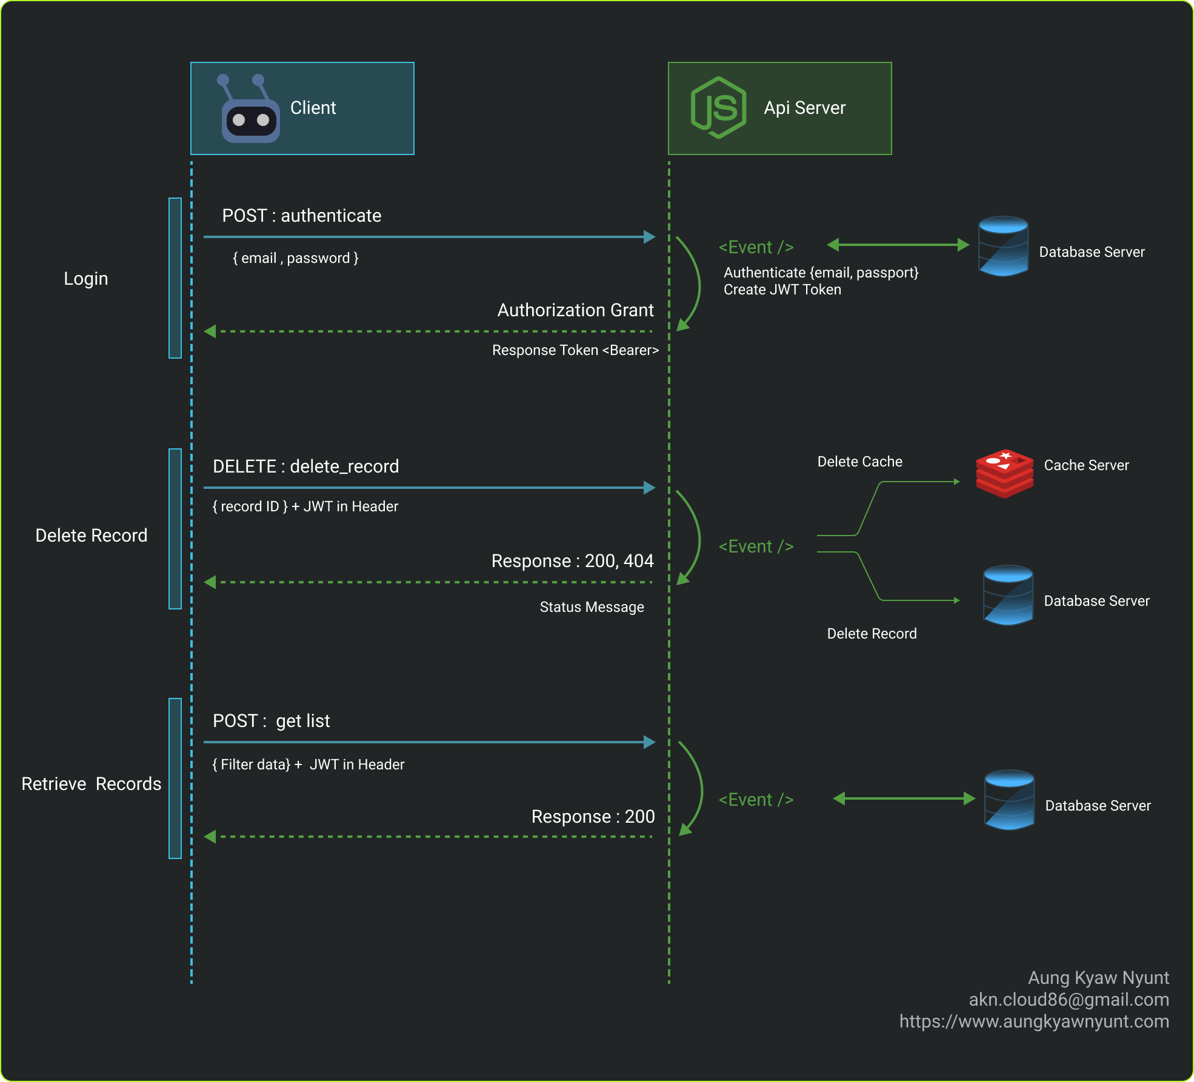Click the Login activation bar
The image size is (1194, 1082).
175,278
